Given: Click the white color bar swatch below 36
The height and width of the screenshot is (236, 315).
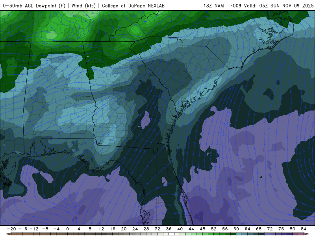Looking at the screenshot, I should (172, 234).
